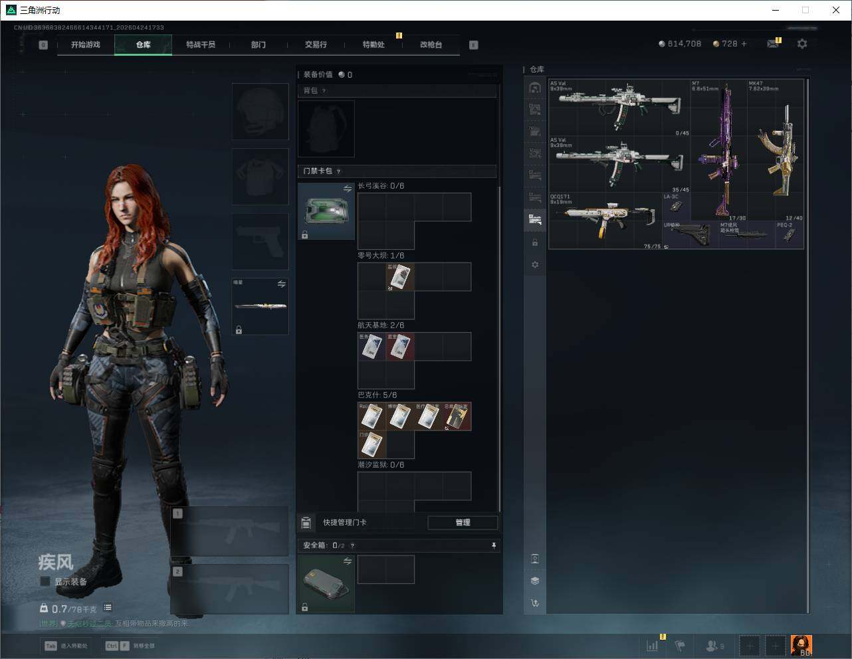
Task: Swap the equipped melee knife
Action: pyautogui.click(x=282, y=284)
